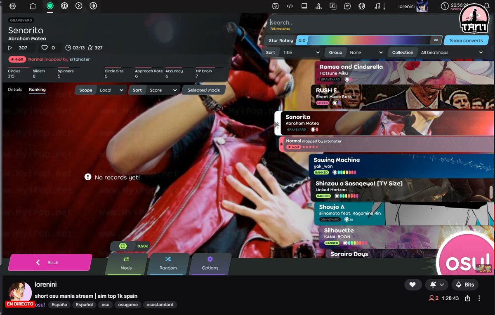Click the song select carousel scrollbar
Viewport: 495px width, 315px height.
click(x=491, y=193)
